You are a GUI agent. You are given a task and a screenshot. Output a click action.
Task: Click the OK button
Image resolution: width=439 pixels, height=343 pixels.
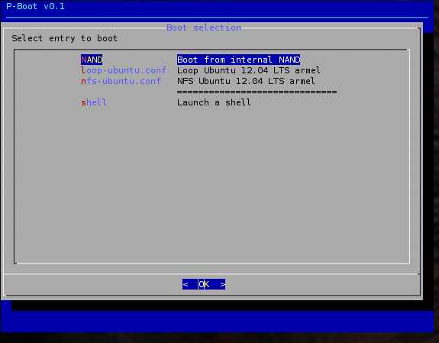point(204,284)
